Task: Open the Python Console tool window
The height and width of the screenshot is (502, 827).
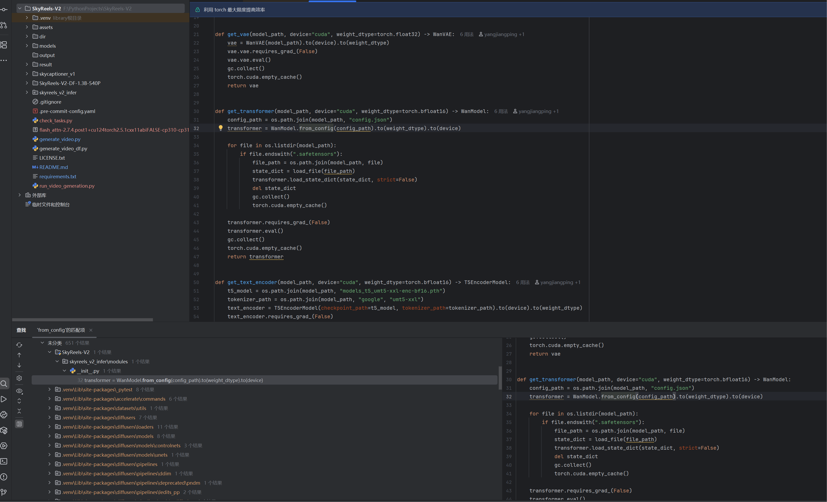Action: tap(4, 415)
